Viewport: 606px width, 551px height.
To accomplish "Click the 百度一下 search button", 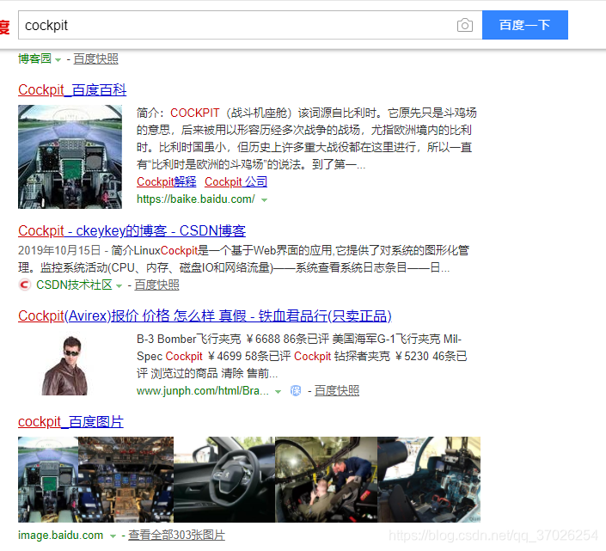I will (x=525, y=25).
